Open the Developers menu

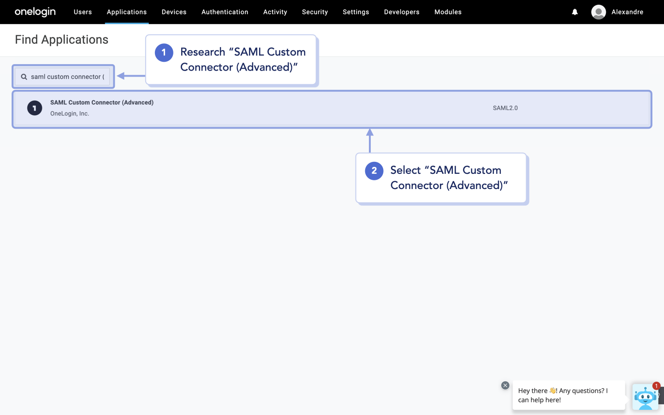[x=402, y=12]
